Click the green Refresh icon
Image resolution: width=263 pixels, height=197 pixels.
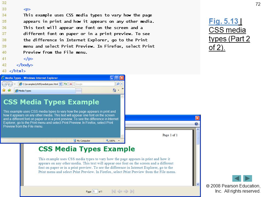pyautogui.click(x=65, y=84)
